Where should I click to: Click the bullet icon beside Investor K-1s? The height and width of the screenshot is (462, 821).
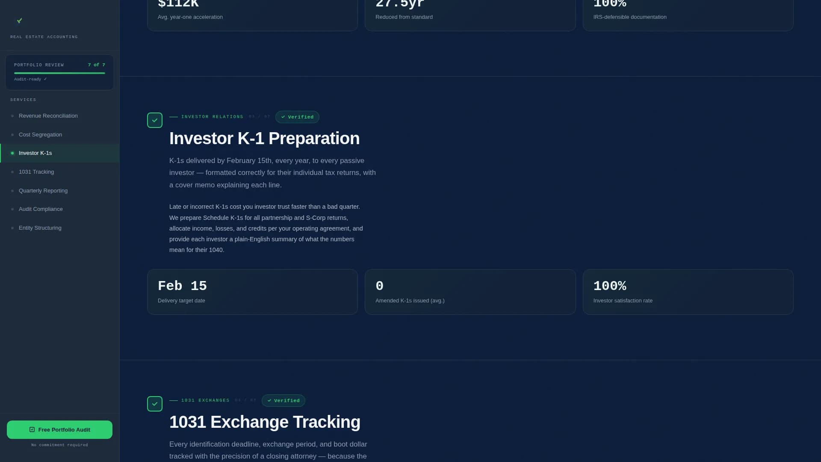[13, 153]
